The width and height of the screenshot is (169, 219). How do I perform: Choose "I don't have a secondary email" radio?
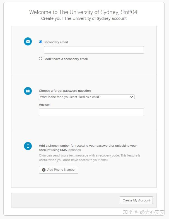(x=41, y=59)
